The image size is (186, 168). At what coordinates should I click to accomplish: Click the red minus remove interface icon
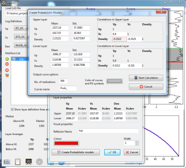point(7,64)
